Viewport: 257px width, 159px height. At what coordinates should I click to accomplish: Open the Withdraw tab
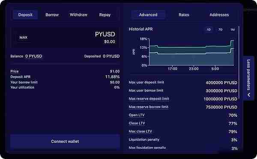[x=78, y=15]
